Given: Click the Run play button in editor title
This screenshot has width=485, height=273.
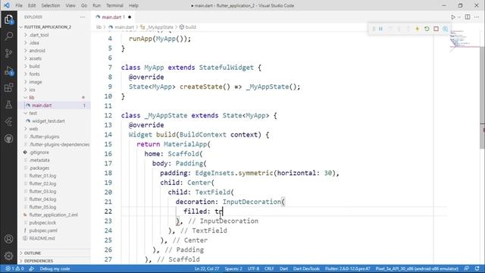Looking at the screenshot, I should pyautogui.click(x=453, y=17).
